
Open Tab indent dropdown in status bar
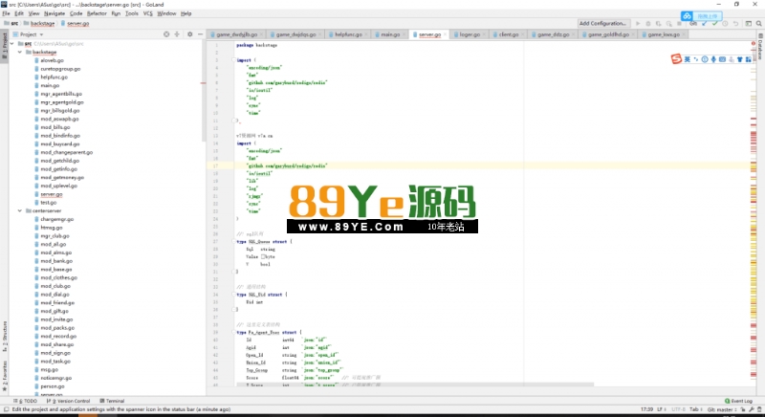point(695,409)
